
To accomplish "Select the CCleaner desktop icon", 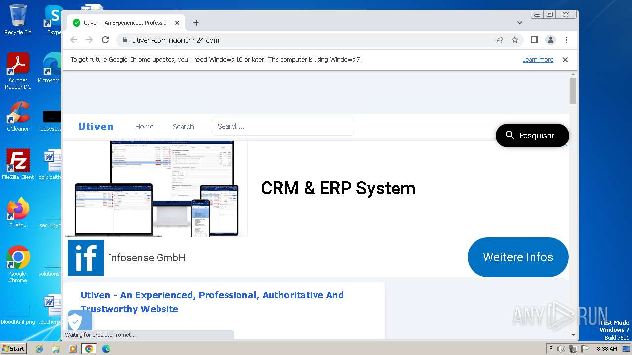I will coord(18,116).
